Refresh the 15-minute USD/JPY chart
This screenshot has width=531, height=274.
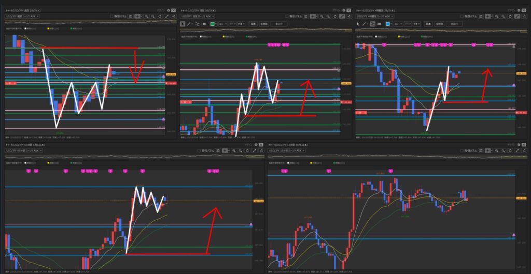[510, 150]
